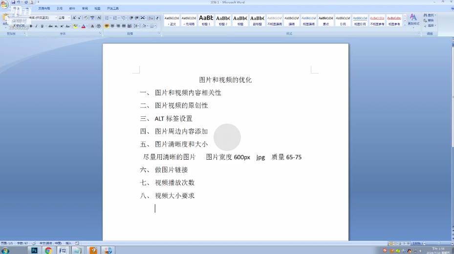Toggle italic formatting

pyautogui.click(x=37, y=26)
